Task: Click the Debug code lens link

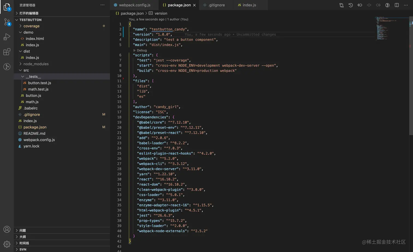Action: pos(141,50)
